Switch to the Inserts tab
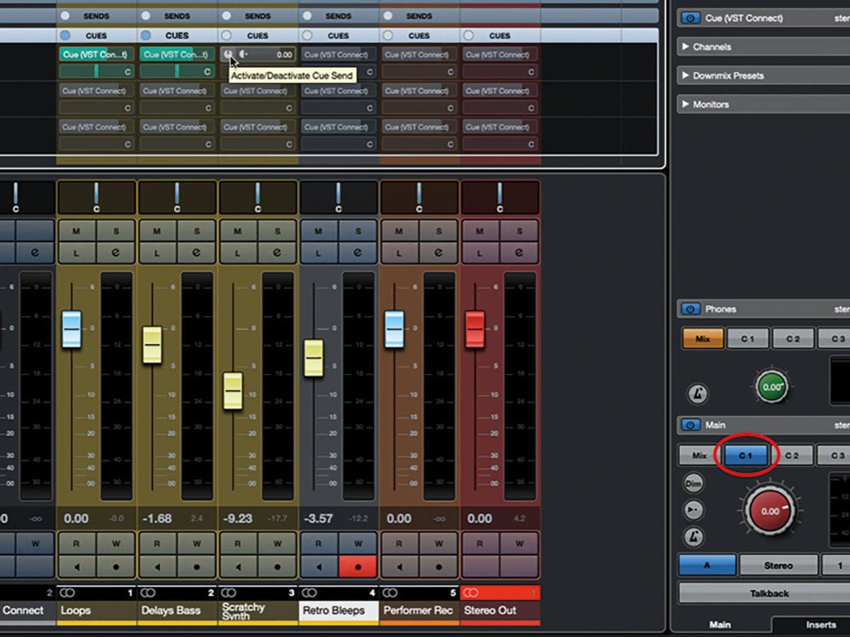 coord(820,625)
